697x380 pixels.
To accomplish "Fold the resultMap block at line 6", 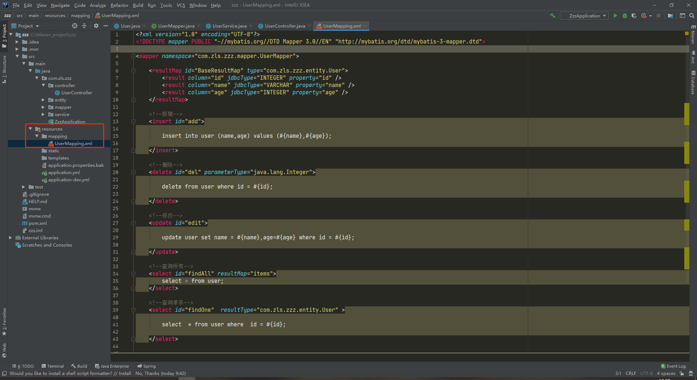I will 133,71.
